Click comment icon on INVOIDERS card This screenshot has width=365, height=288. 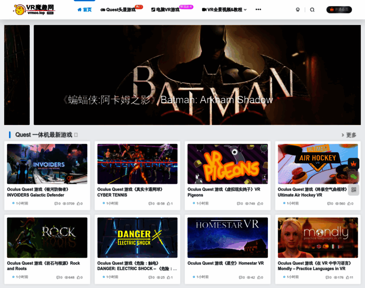pyautogui.click(x=57, y=204)
